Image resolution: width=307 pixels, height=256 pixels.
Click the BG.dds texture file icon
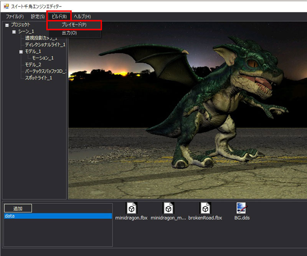242,208
